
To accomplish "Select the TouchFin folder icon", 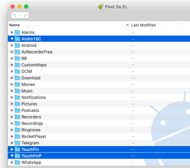I will [x=17, y=149].
